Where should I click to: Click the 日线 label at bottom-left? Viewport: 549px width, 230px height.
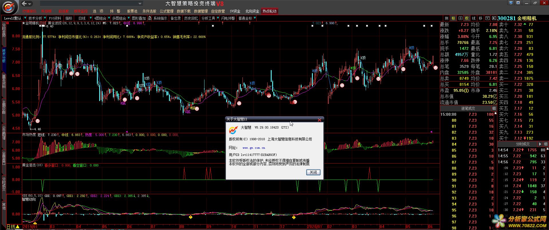click(11, 227)
